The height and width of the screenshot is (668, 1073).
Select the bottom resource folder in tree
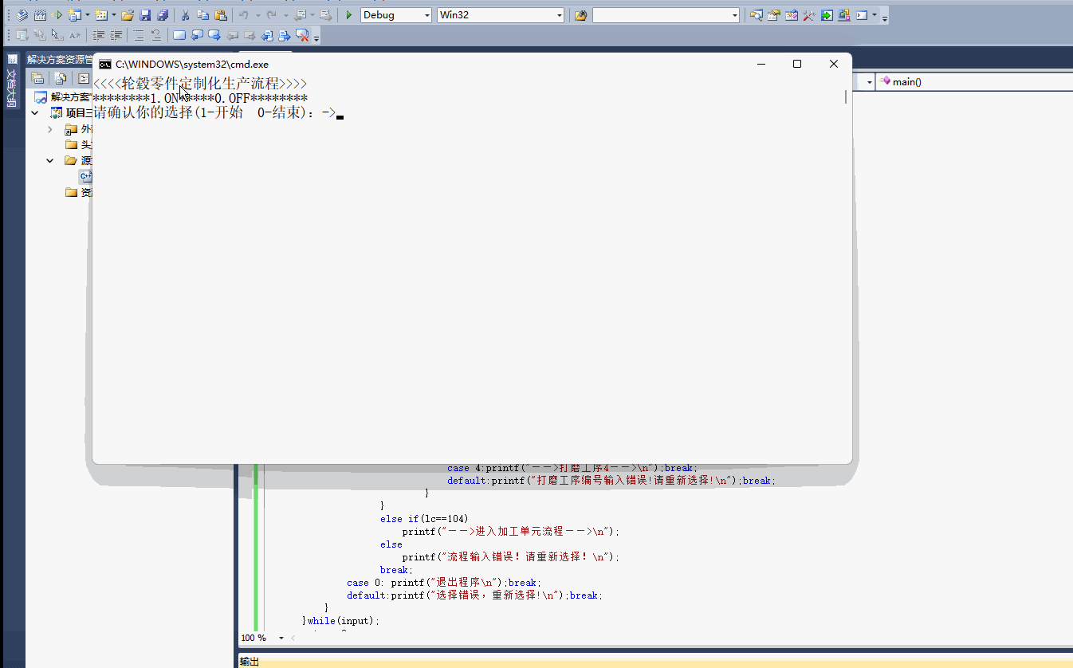click(x=78, y=192)
